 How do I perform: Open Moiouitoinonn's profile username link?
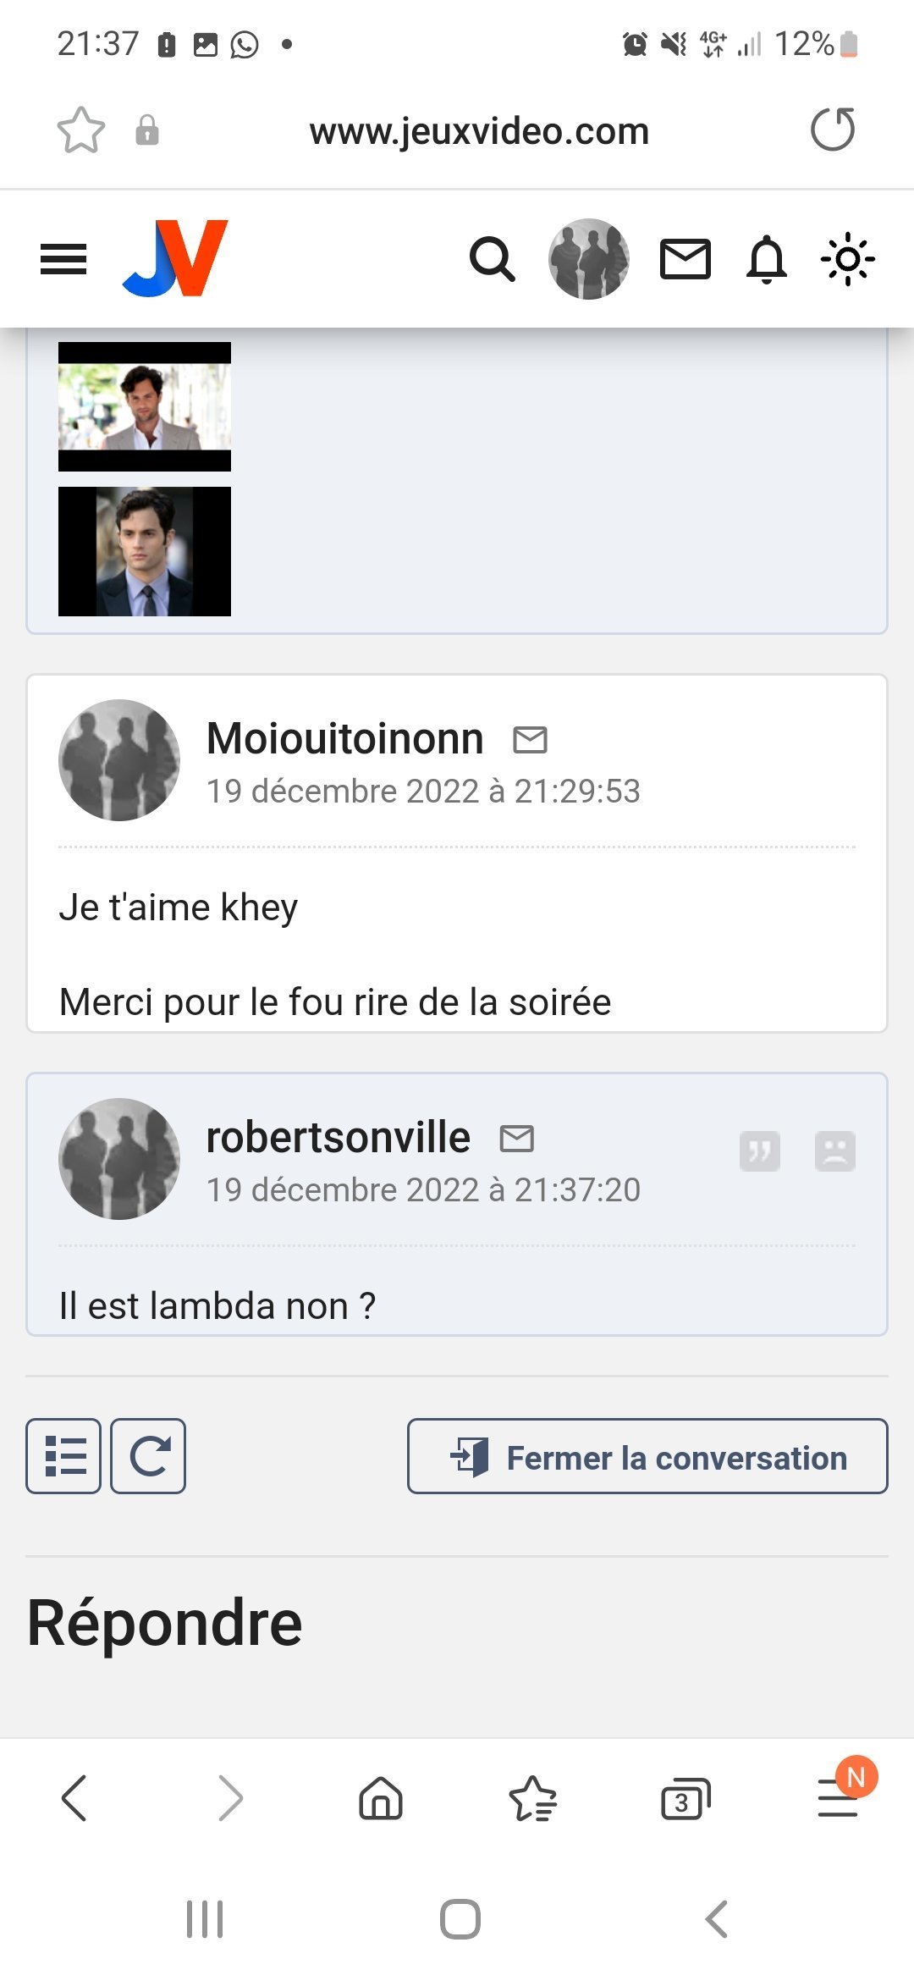(x=345, y=738)
